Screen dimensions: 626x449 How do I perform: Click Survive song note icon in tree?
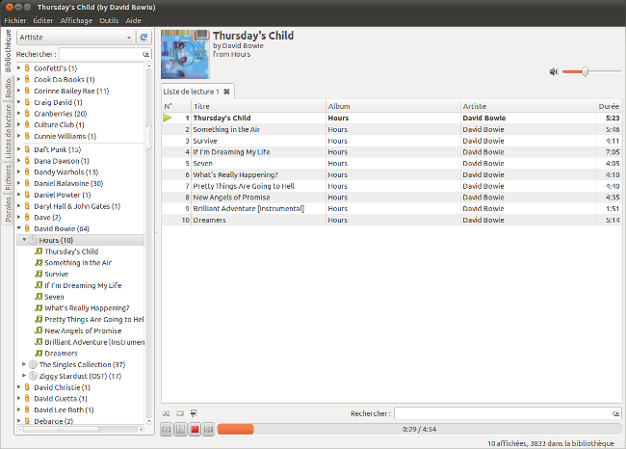point(39,274)
